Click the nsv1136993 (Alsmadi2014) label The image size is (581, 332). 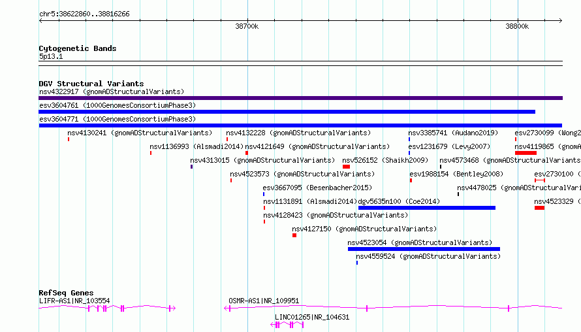click(x=196, y=146)
